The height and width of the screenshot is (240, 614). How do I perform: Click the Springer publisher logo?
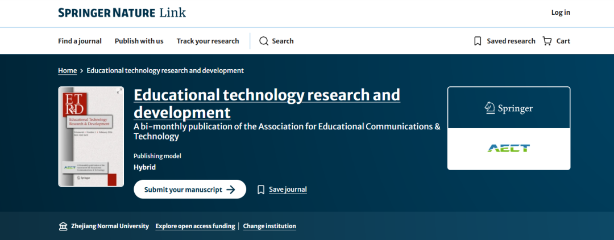(509, 108)
